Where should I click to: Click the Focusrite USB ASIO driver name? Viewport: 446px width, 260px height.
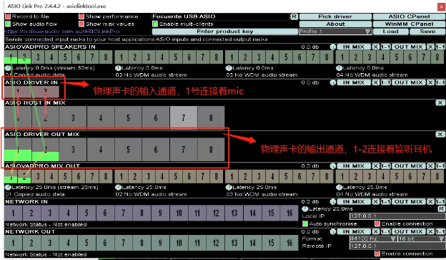click(x=184, y=16)
